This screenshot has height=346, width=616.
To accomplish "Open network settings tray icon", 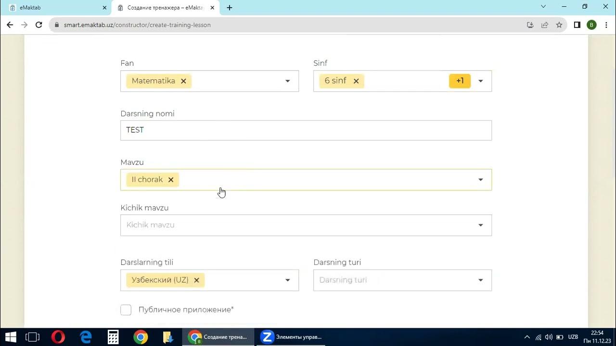I will tap(538, 337).
